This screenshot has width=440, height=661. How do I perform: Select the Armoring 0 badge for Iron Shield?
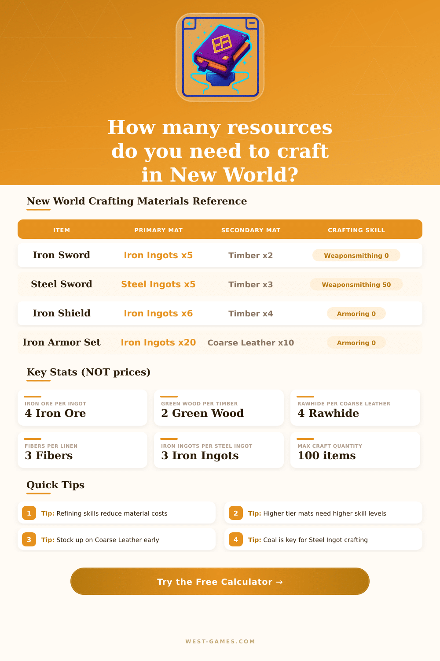(356, 313)
